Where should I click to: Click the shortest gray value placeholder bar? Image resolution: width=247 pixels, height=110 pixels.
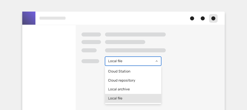pyautogui.click(x=125, y=42)
